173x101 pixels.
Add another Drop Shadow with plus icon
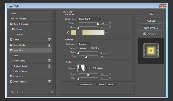[x=50, y=82]
